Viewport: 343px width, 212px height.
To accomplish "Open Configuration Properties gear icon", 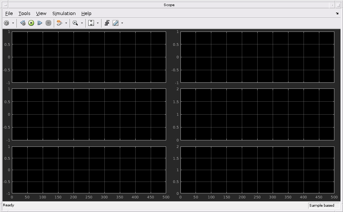I will tap(6, 23).
